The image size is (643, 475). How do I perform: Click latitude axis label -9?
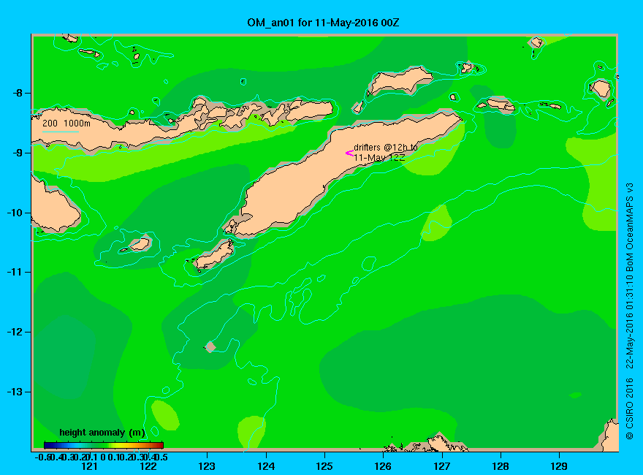[18, 153]
